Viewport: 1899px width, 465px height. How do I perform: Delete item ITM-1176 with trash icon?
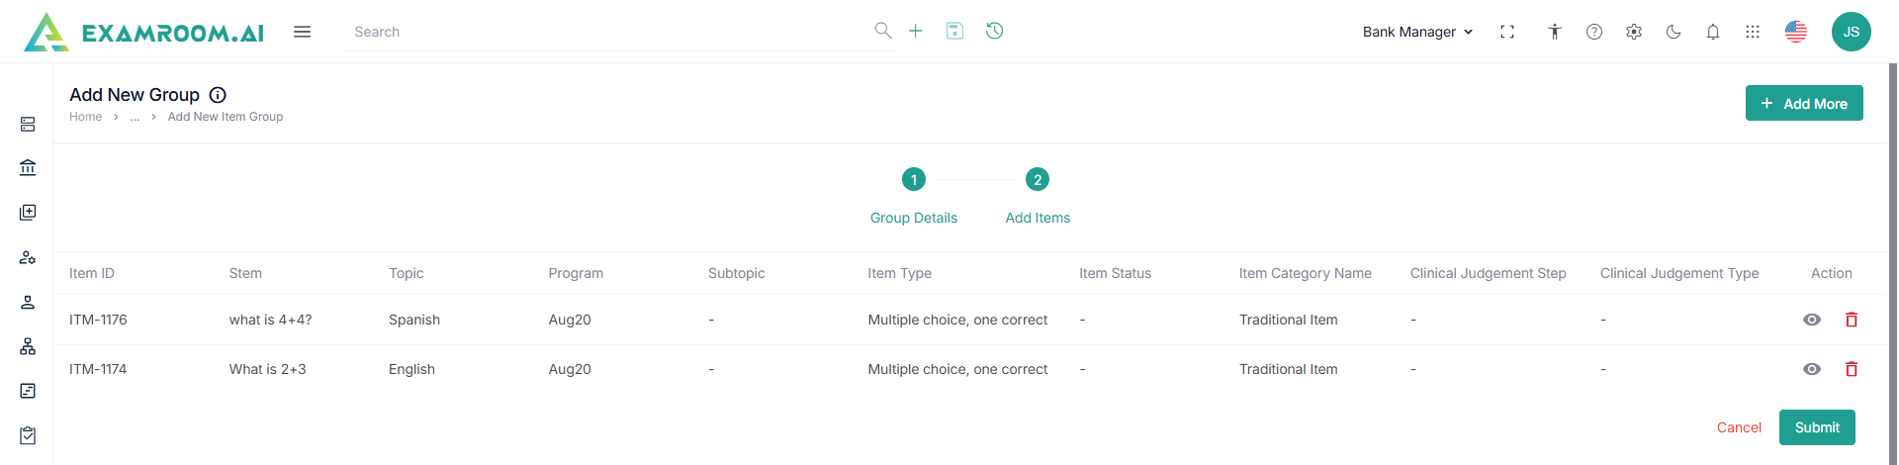pyautogui.click(x=1852, y=320)
